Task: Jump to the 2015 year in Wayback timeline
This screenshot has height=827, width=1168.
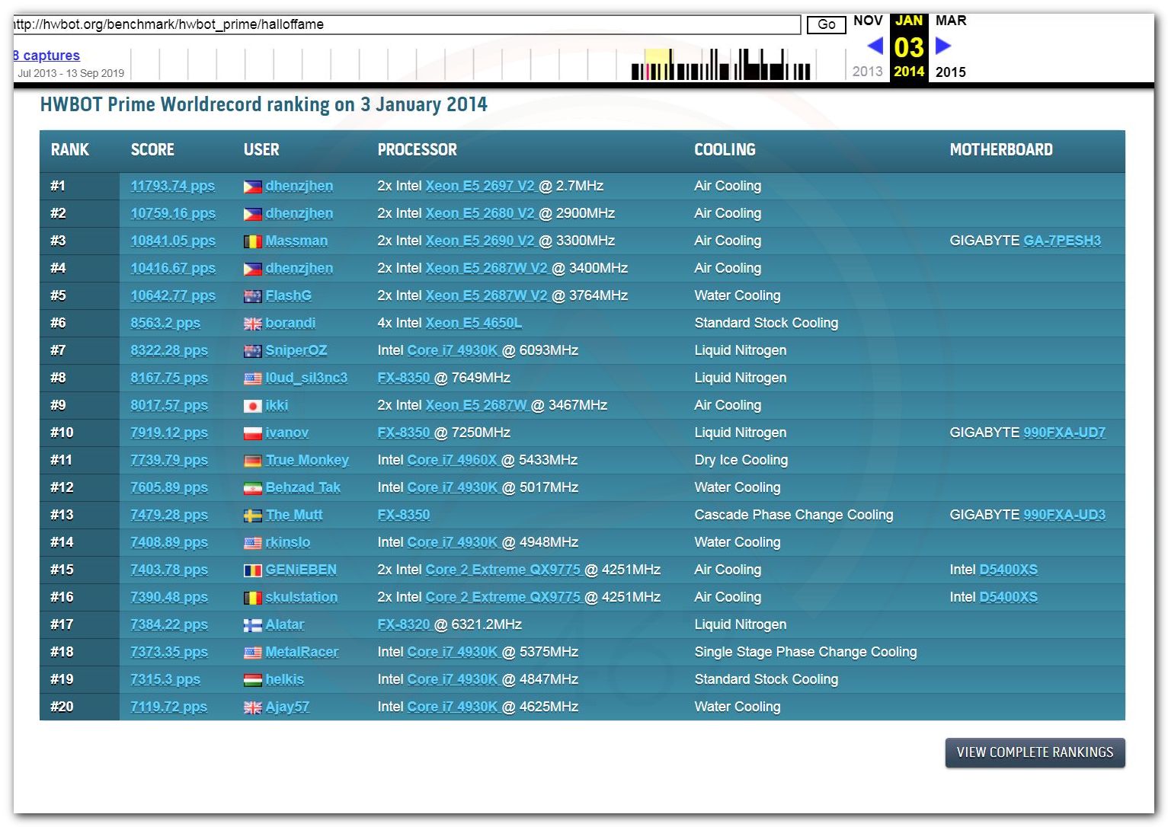Action: [x=950, y=72]
